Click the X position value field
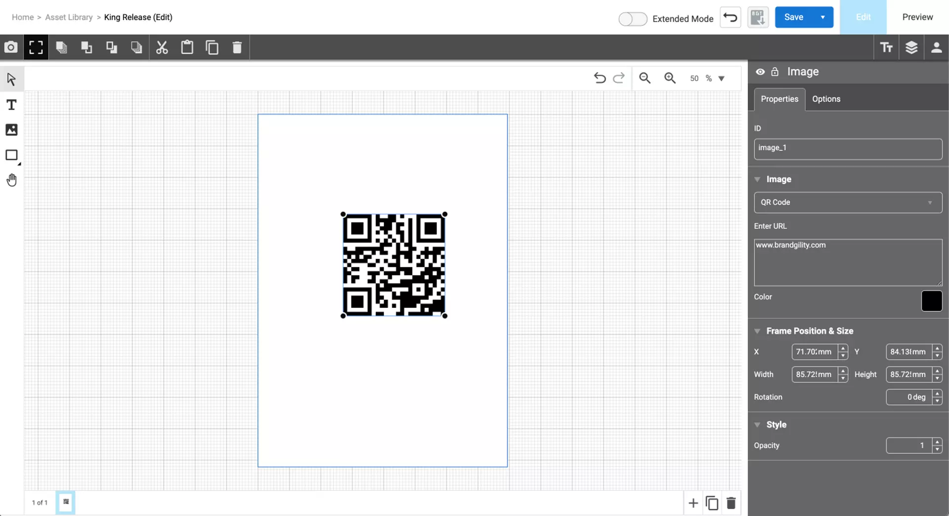Screen dimensions: 949x516 tap(814, 352)
